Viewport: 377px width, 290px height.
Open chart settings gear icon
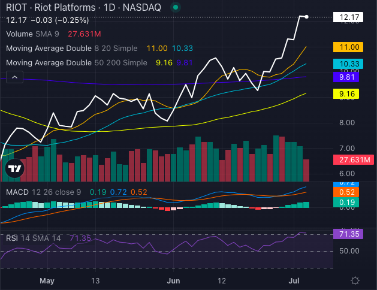point(355,280)
